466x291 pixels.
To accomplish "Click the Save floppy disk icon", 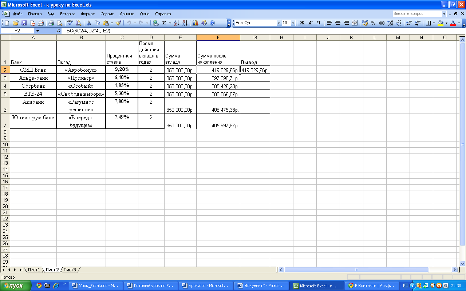I will [24, 23].
